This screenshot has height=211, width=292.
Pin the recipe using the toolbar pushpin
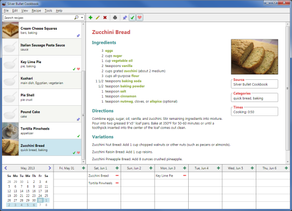tap(125, 18)
